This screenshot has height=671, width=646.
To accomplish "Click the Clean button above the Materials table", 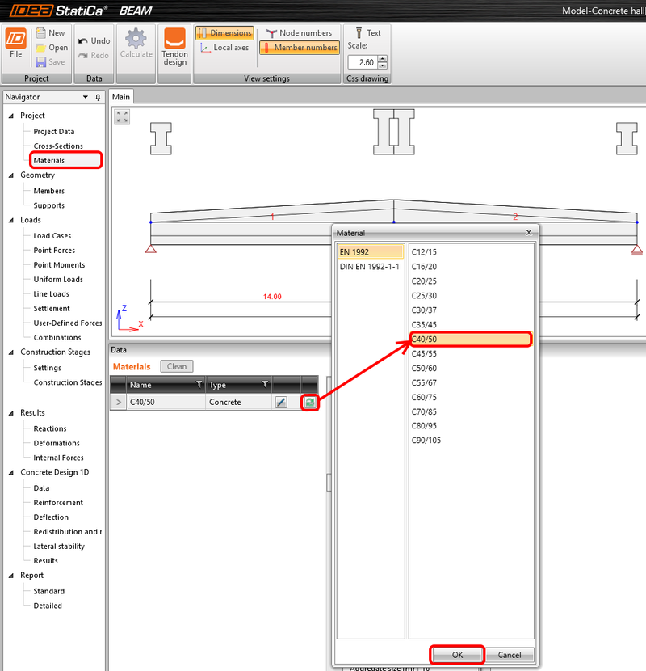I will 176,366.
